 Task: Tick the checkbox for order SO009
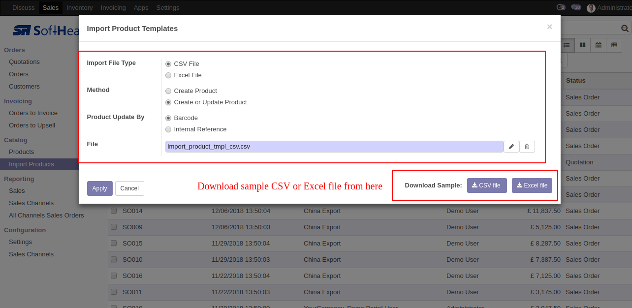114,227
